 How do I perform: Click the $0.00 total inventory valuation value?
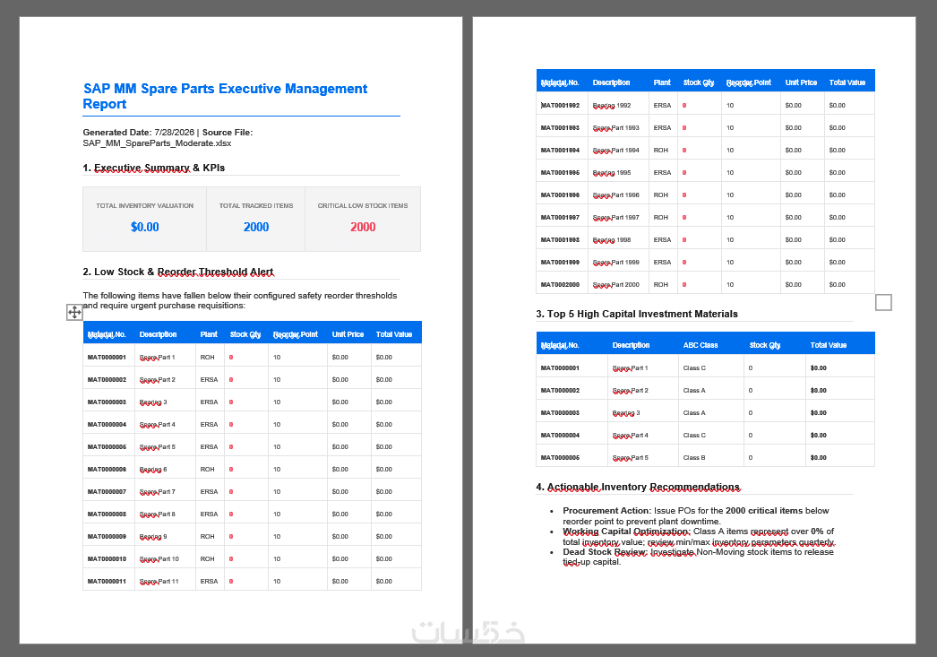click(x=144, y=227)
